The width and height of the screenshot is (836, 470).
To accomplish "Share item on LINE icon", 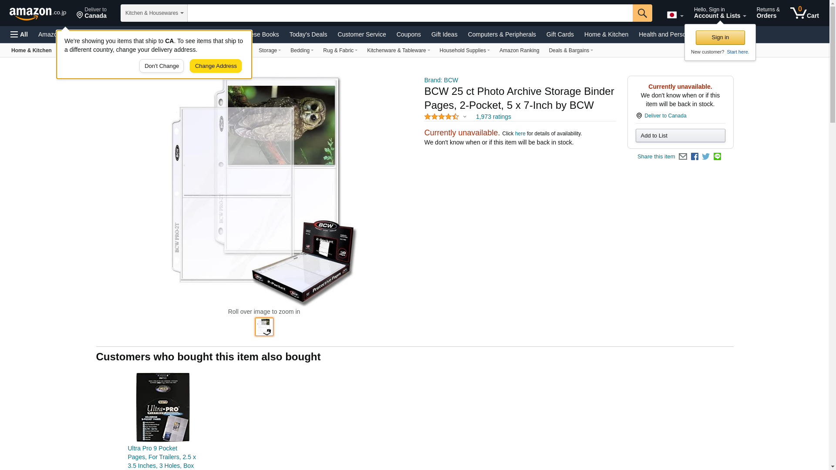I will (x=717, y=157).
